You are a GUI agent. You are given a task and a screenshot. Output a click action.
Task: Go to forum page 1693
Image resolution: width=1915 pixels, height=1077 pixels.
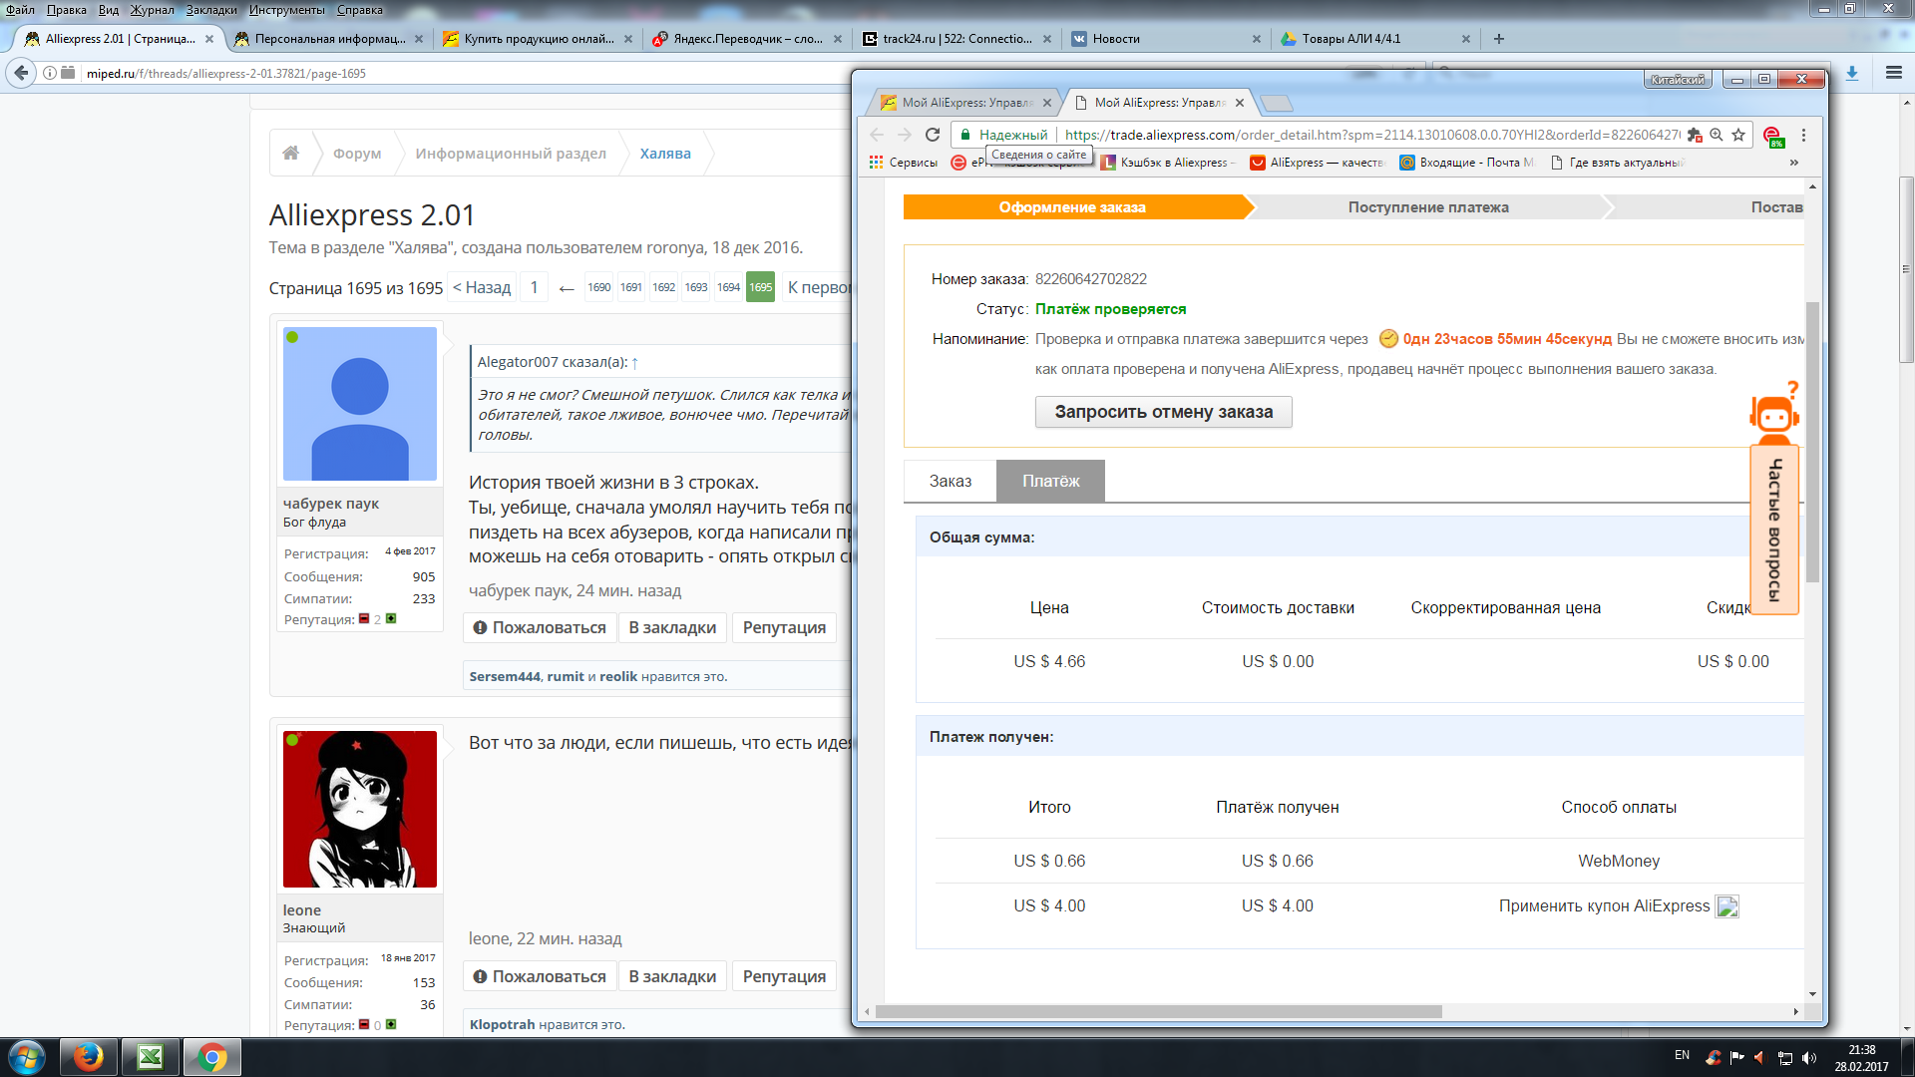696,287
